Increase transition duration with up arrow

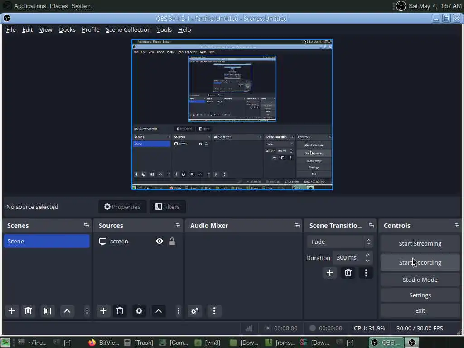pyautogui.click(x=367, y=255)
